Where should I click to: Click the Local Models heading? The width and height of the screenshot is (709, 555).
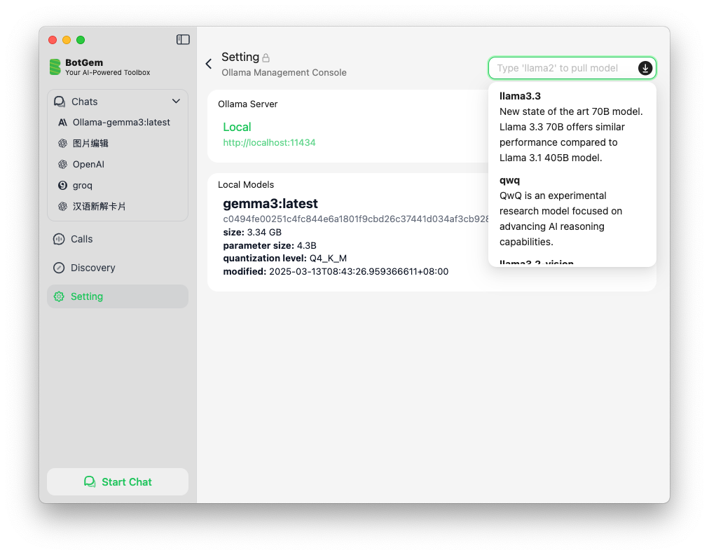(x=246, y=184)
